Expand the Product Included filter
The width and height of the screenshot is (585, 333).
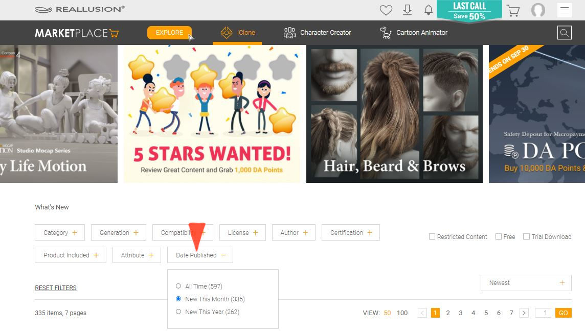[x=71, y=255]
